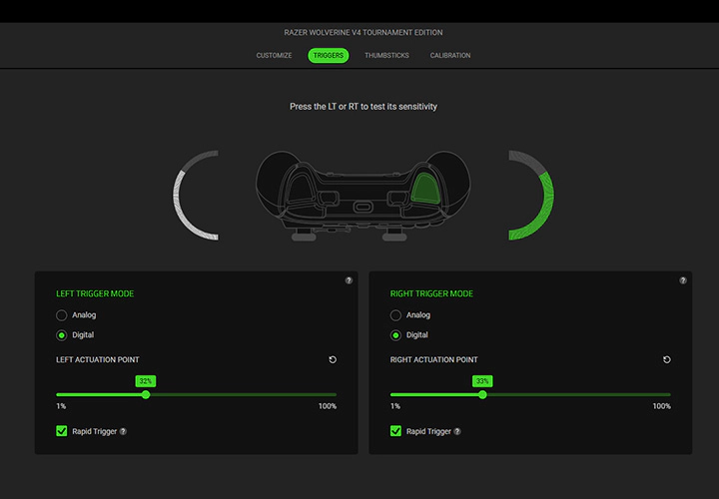Reset the right actuation point
The width and height of the screenshot is (719, 499).
[x=667, y=359]
